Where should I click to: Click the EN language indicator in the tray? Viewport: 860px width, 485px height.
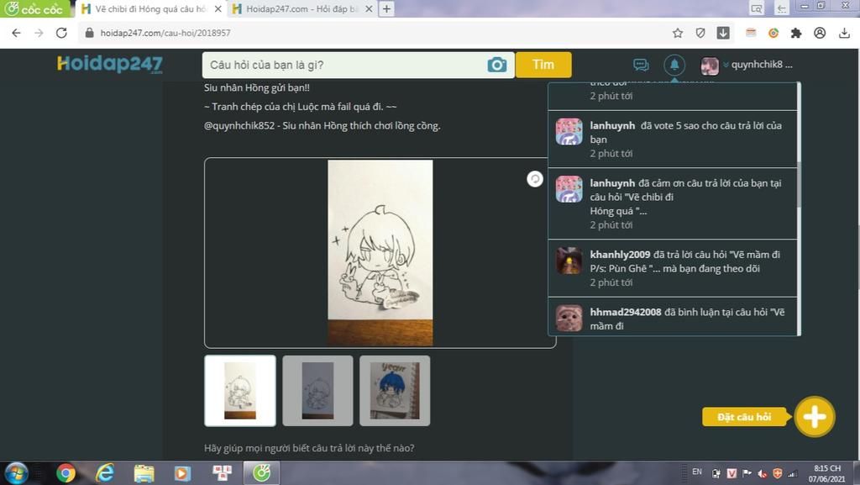tap(697, 472)
